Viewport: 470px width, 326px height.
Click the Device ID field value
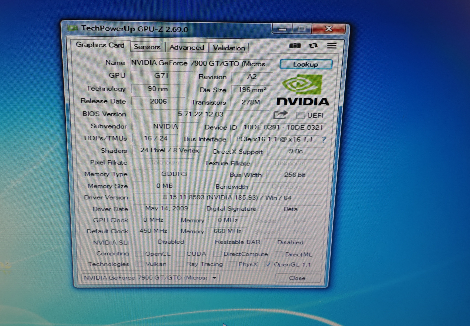283,127
